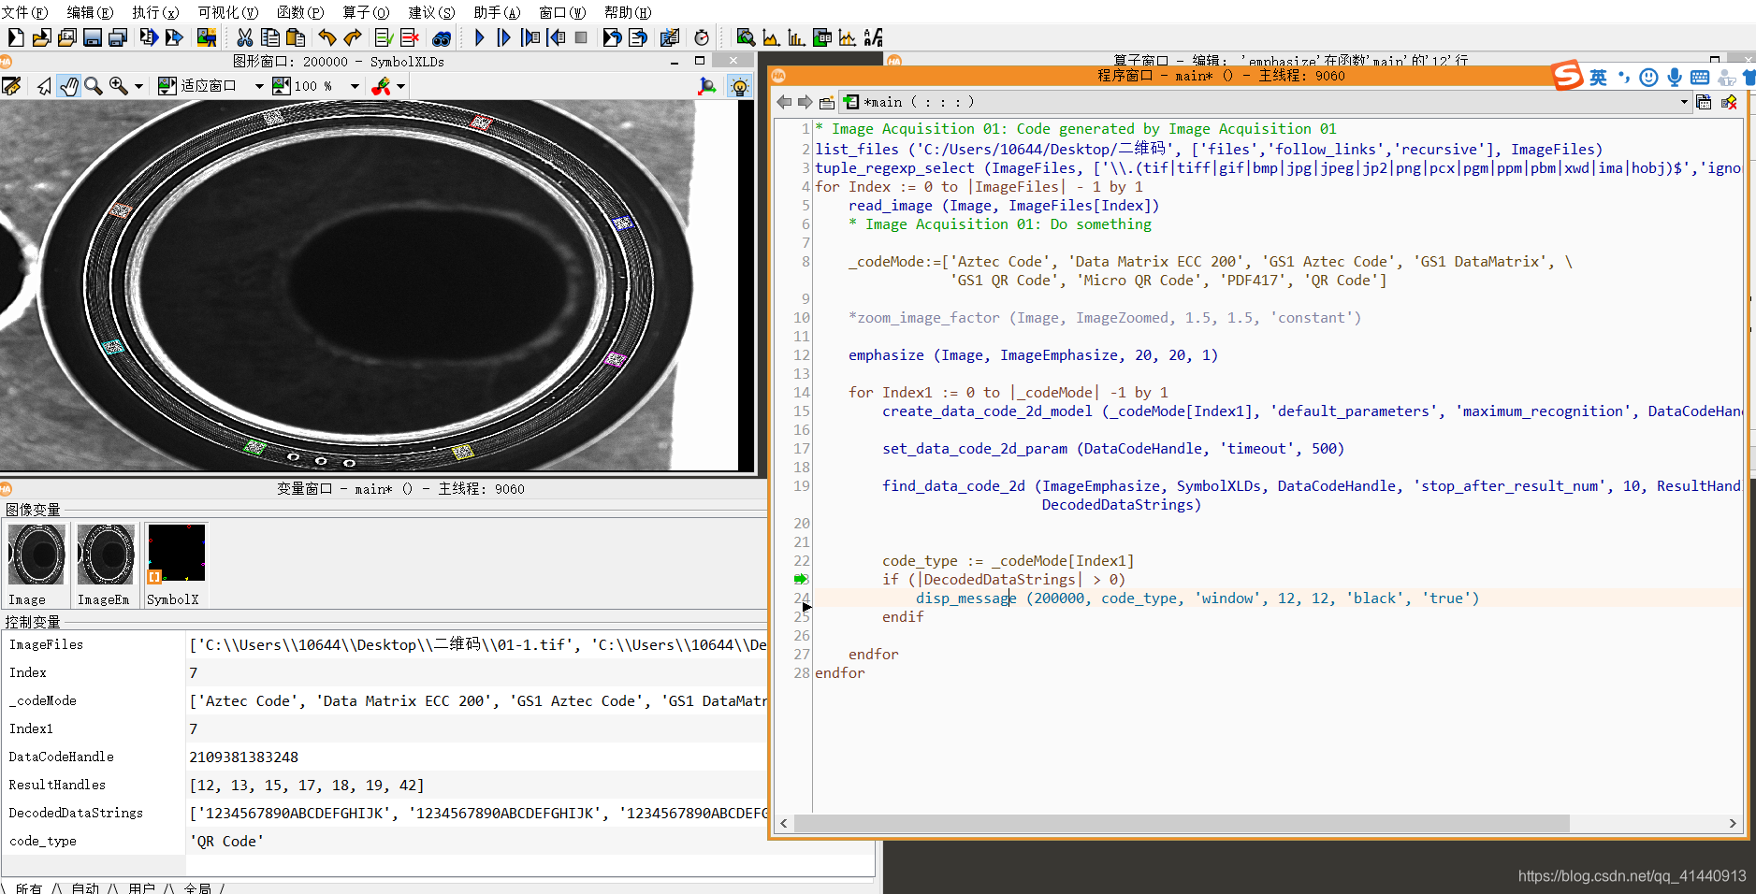
Task: Go forward with the right arrow in program window
Action: (x=805, y=102)
